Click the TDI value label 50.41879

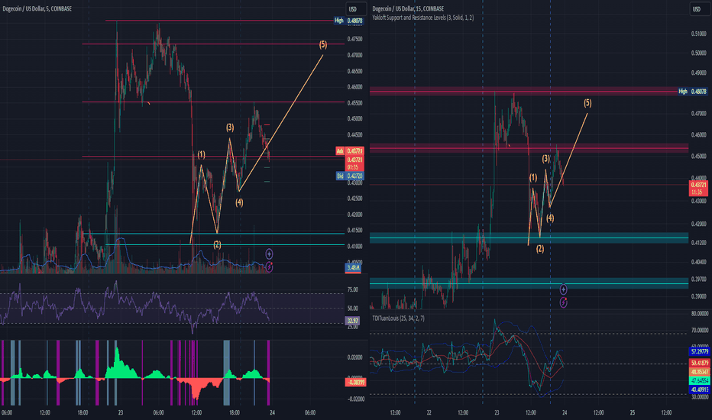click(x=699, y=363)
